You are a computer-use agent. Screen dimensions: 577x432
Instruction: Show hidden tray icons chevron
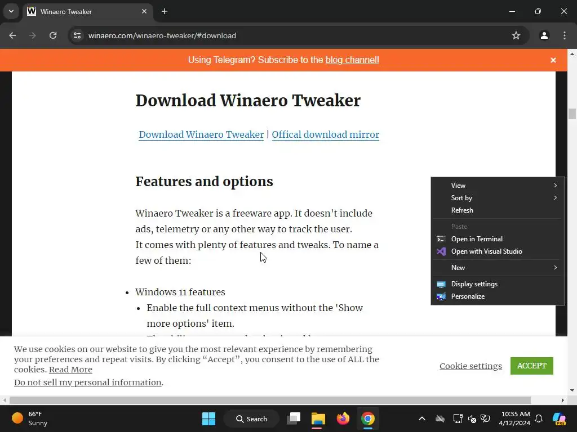[x=422, y=418]
